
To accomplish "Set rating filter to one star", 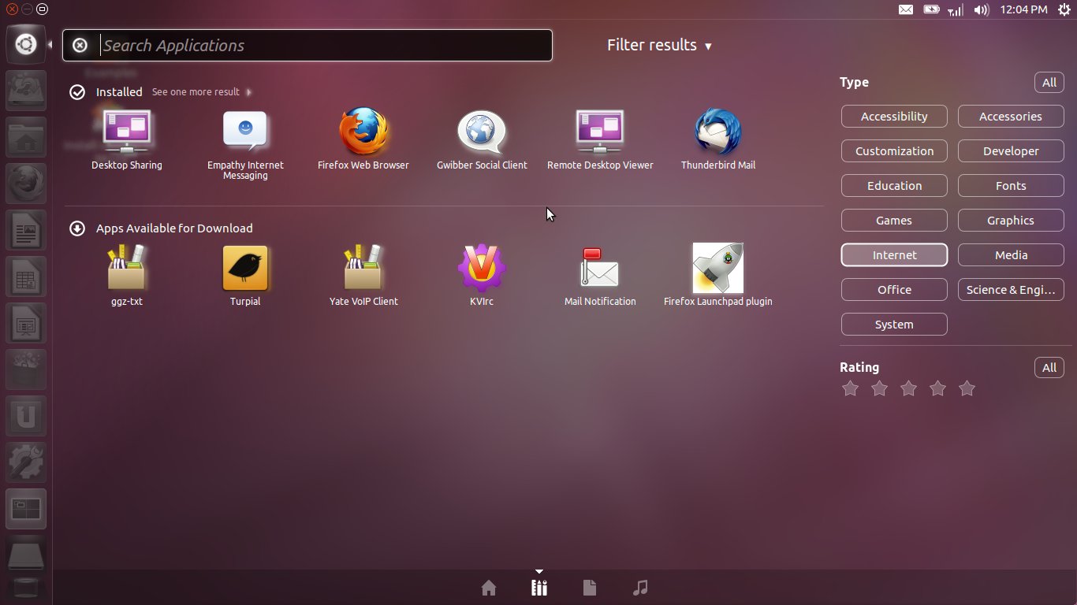I will point(850,388).
